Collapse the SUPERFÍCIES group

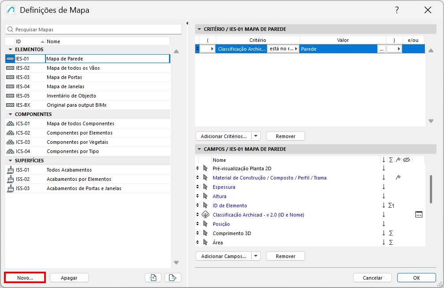click(x=11, y=161)
